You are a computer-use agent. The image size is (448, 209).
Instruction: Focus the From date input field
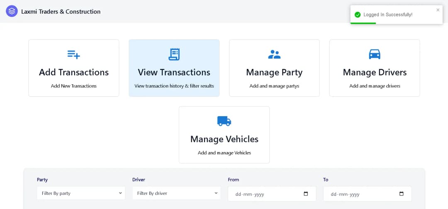point(265,194)
